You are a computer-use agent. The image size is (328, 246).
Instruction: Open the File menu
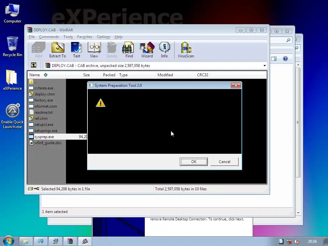(x=32, y=37)
